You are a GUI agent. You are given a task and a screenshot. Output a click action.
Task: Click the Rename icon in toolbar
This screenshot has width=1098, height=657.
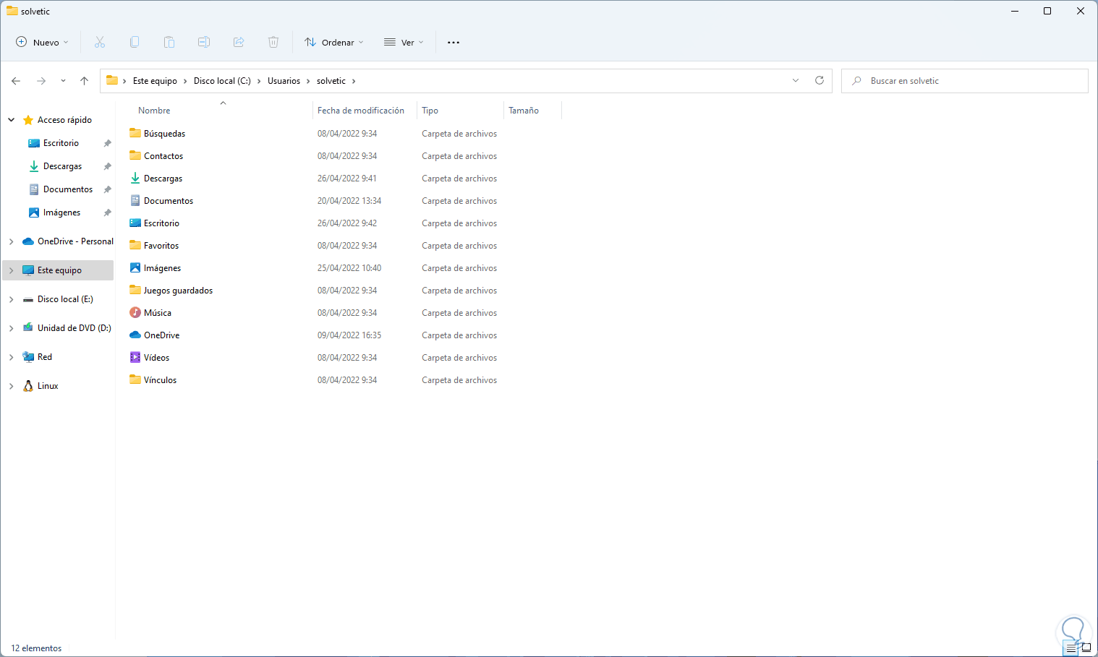[204, 42]
